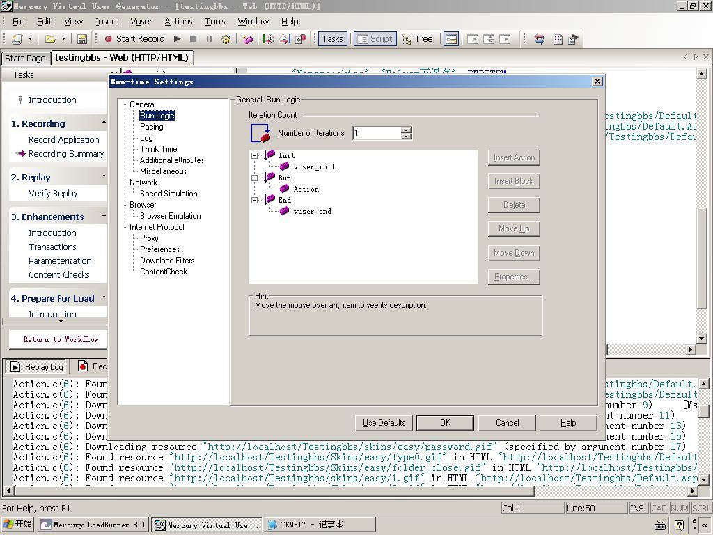The height and width of the screenshot is (535, 713).
Task: Switch to the Start Page tab
Action: (x=25, y=59)
